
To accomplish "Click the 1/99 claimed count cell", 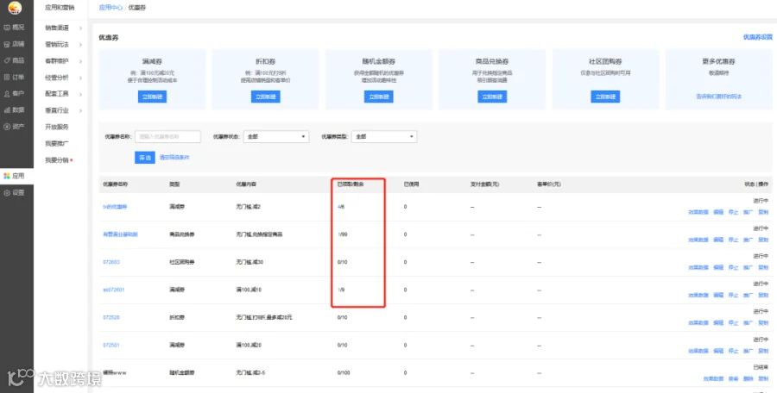I will 342,234.
